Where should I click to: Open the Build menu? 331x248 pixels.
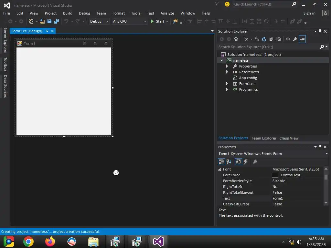pyautogui.click(x=68, y=13)
